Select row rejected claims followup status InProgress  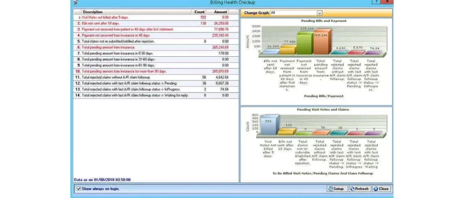click(x=156, y=89)
